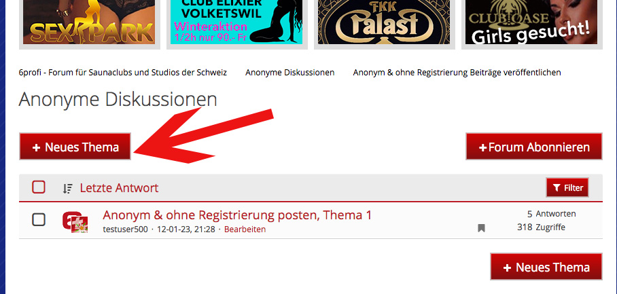This screenshot has height=294, width=617.
Task: Open the Anonym & ohne Registrierung Beiträge breadcrumb
Action: click(457, 73)
